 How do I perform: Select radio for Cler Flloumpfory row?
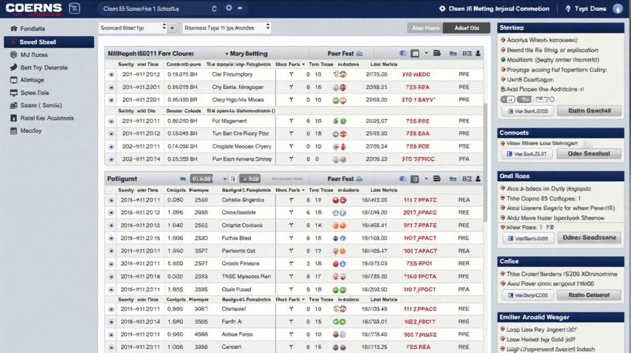(111, 75)
